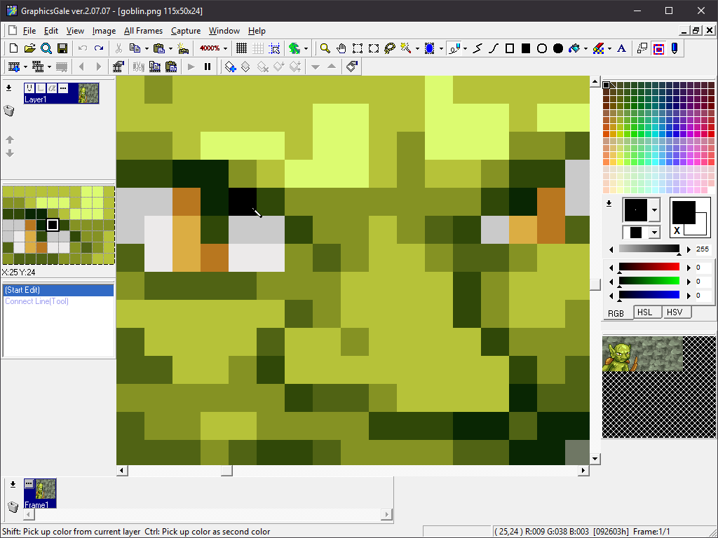Click the red channel slider
The width and height of the screenshot is (718, 538).
pos(649,267)
